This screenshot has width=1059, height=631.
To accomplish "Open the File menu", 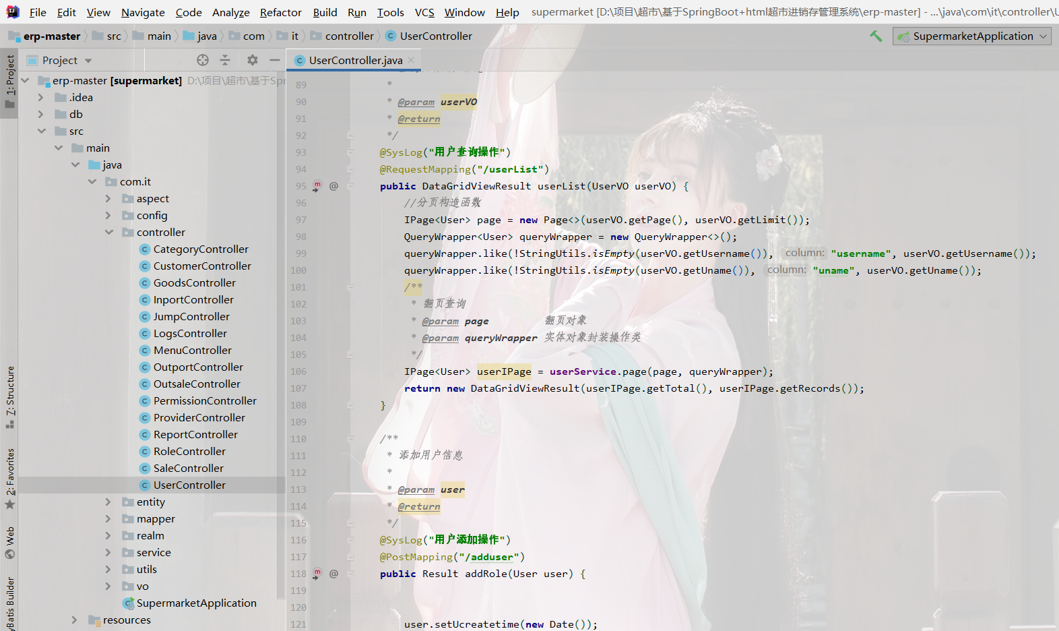I will click(38, 12).
